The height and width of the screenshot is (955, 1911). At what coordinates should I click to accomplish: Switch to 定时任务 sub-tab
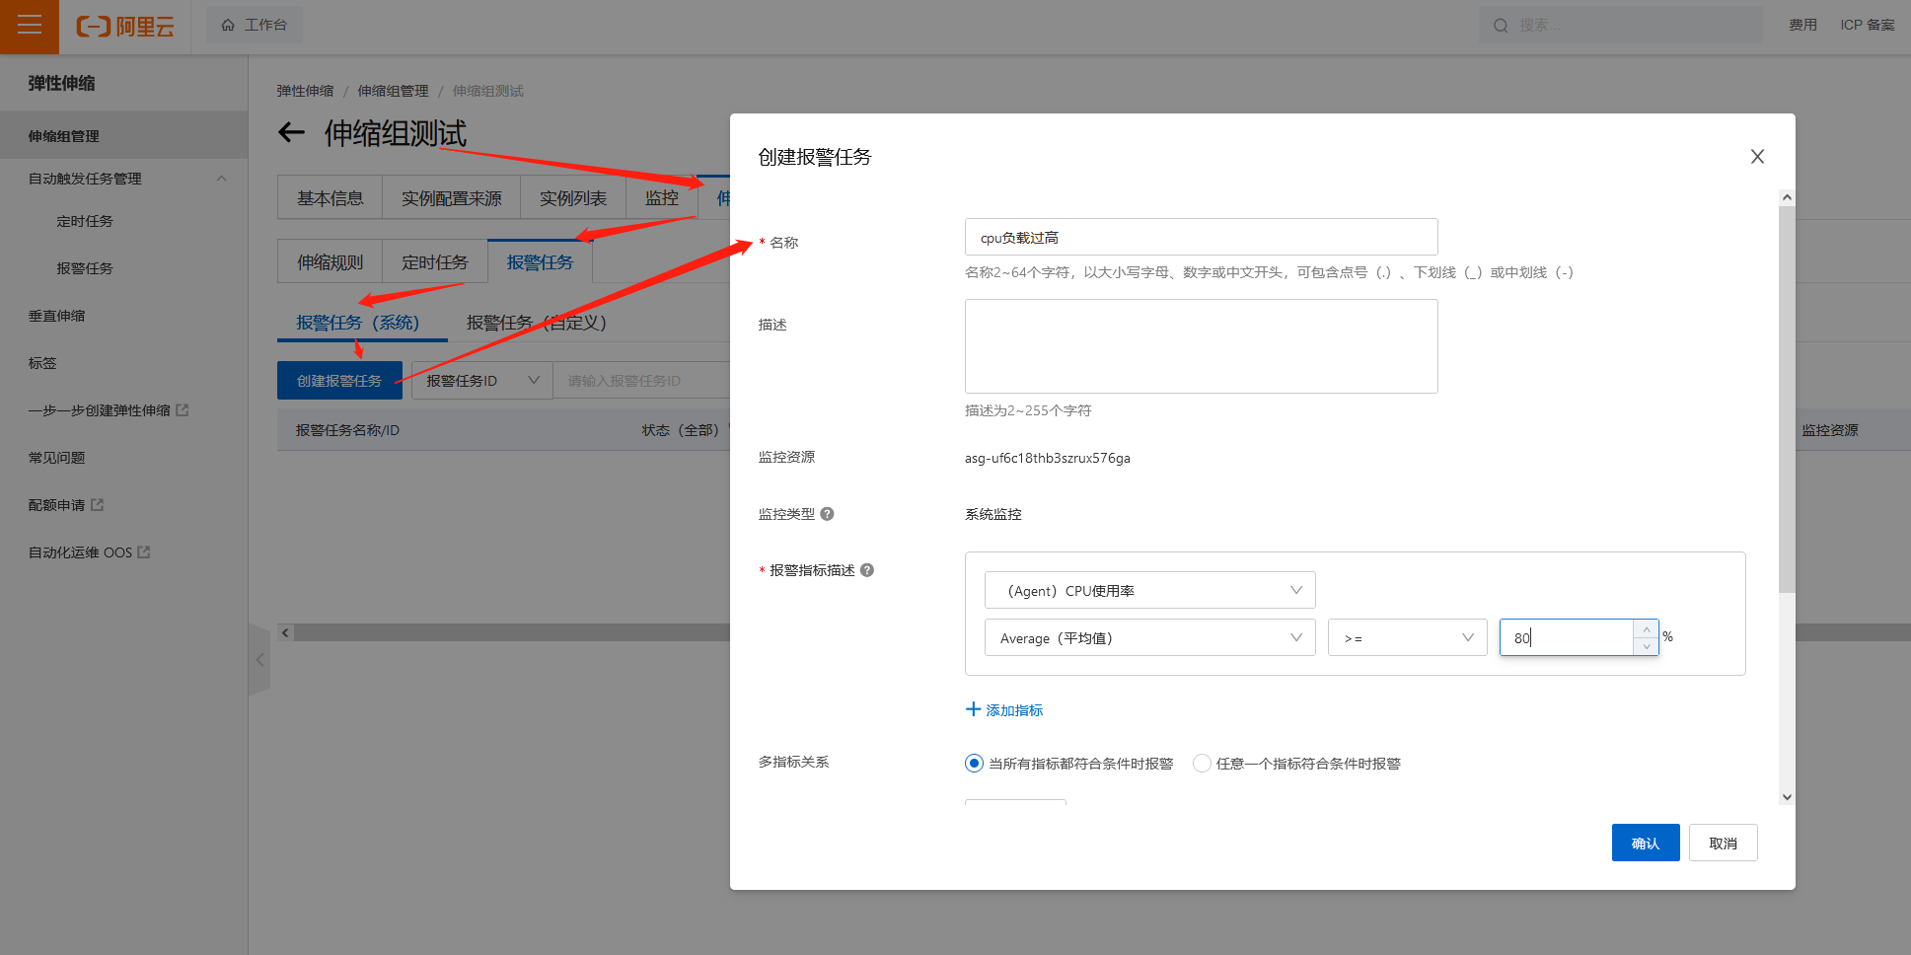point(435,262)
